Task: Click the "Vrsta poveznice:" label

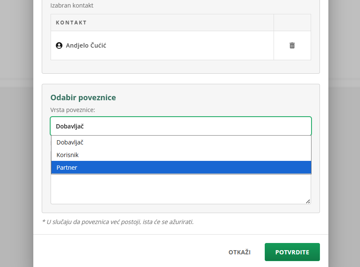Action: coord(73,110)
